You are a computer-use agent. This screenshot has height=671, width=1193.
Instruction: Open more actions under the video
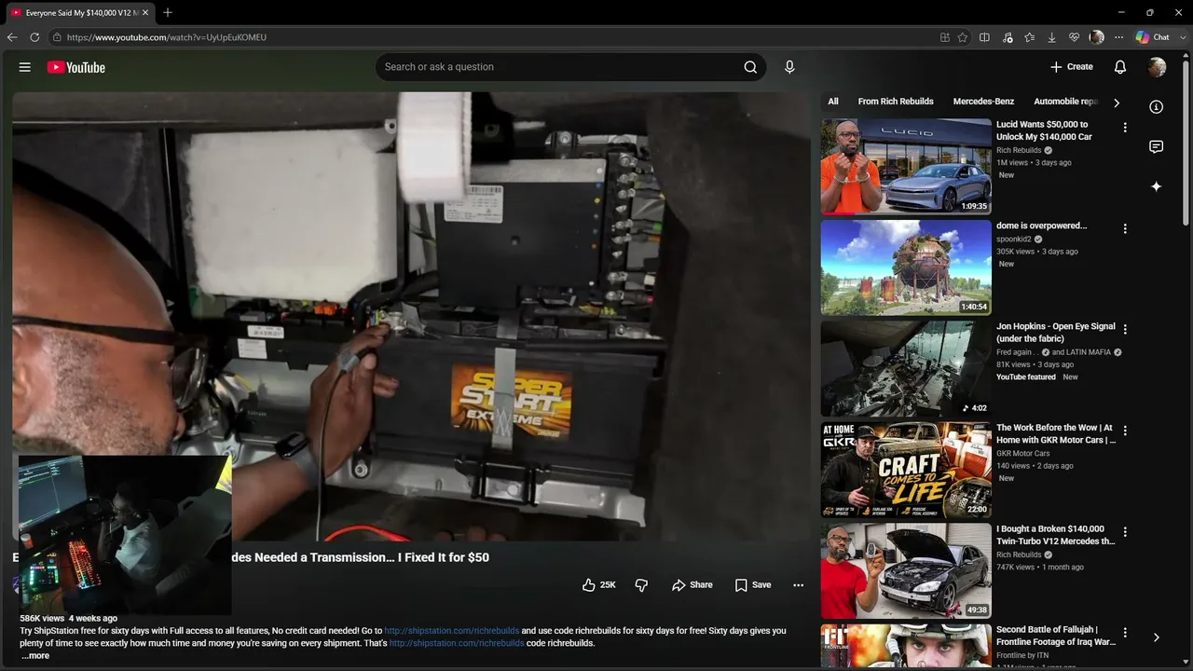798,585
